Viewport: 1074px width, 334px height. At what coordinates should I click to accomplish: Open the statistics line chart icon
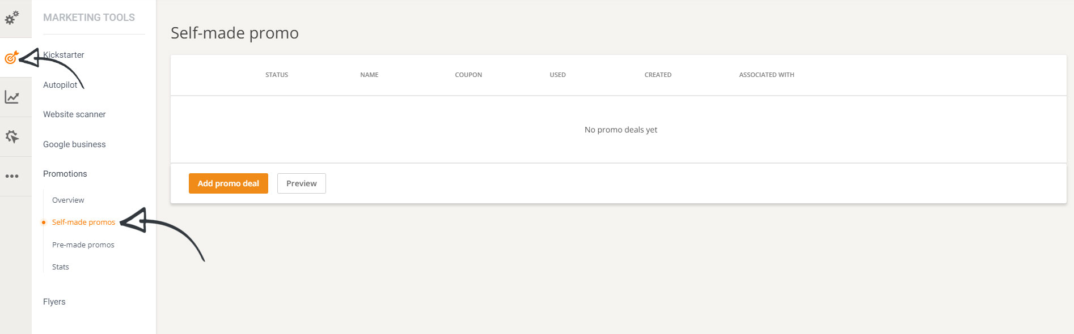click(x=12, y=97)
